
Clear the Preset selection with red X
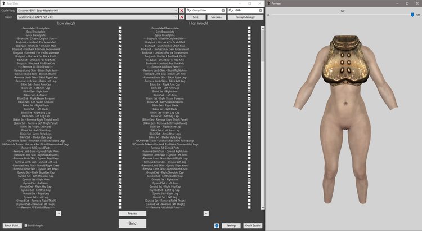coord(182,17)
